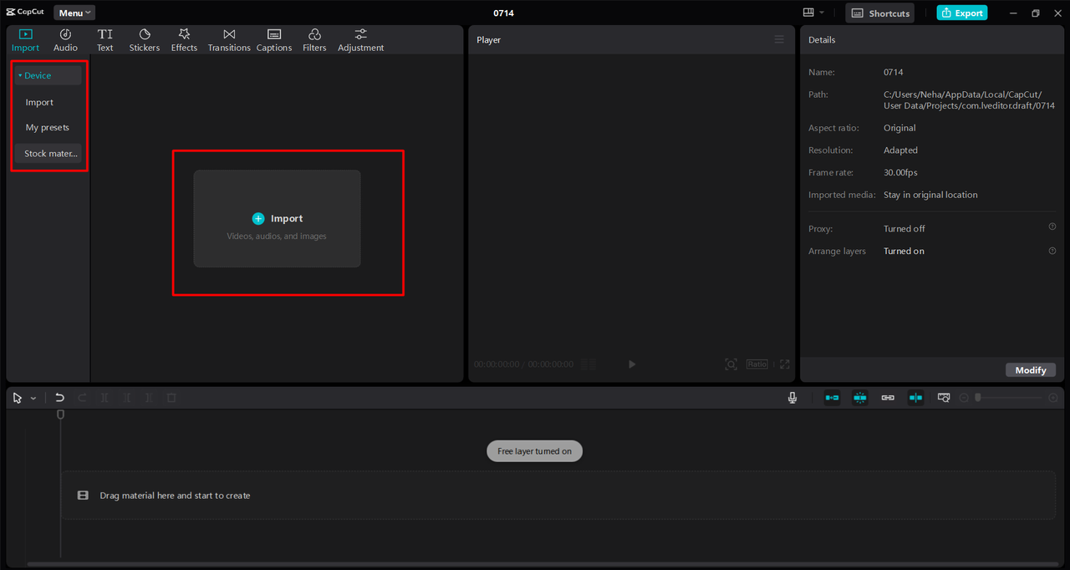This screenshot has width=1070, height=570.
Task: Toggle the main track magnet
Action: 832,398
